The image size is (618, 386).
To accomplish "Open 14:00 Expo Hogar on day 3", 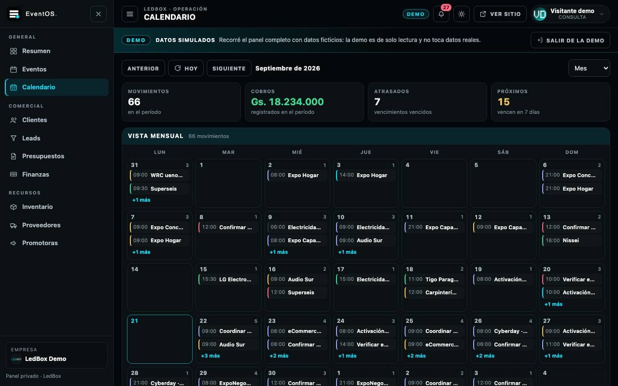I will [x=366, y=175].
